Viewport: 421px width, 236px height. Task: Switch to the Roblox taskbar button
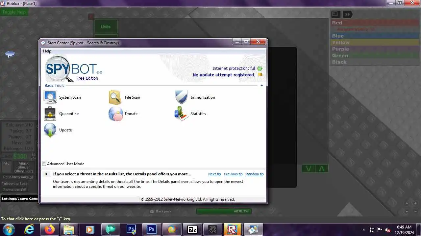click(233, 229)
